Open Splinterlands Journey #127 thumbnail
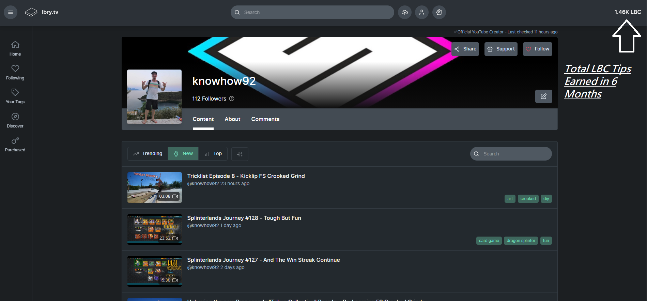 click(x=155, y=271)
